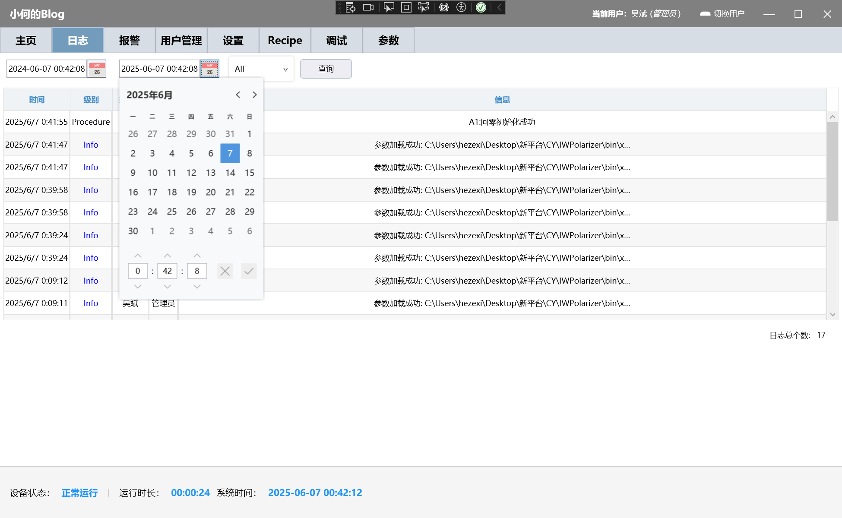The height and width of the screenshot is (518, 842).
Task: Go to the next month in calendar
Action: click(x=254, y=95)
